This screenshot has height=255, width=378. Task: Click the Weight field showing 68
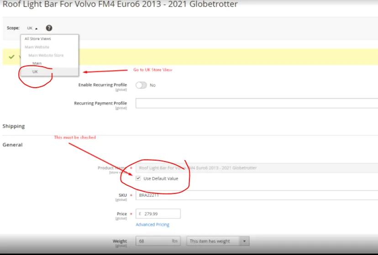point(158,241)
